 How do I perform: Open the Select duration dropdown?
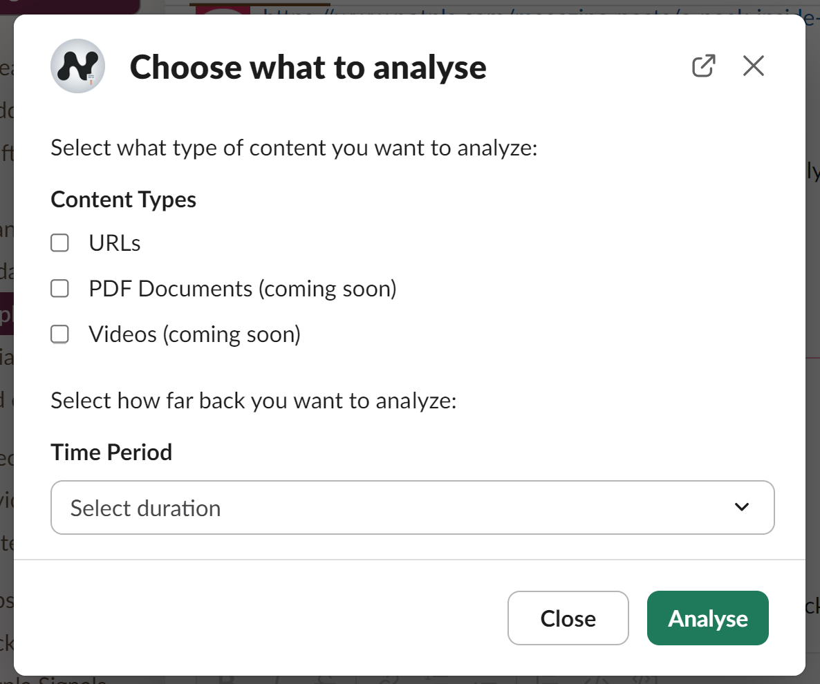[412, 507]
